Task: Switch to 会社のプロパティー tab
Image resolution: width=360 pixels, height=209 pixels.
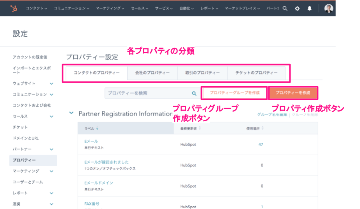Action: tap(152, 73)
